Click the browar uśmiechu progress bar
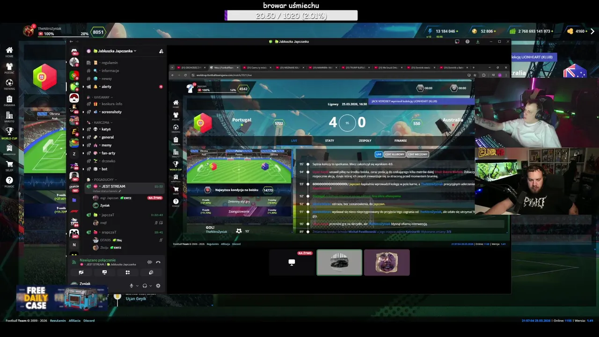 coord(291,15)
